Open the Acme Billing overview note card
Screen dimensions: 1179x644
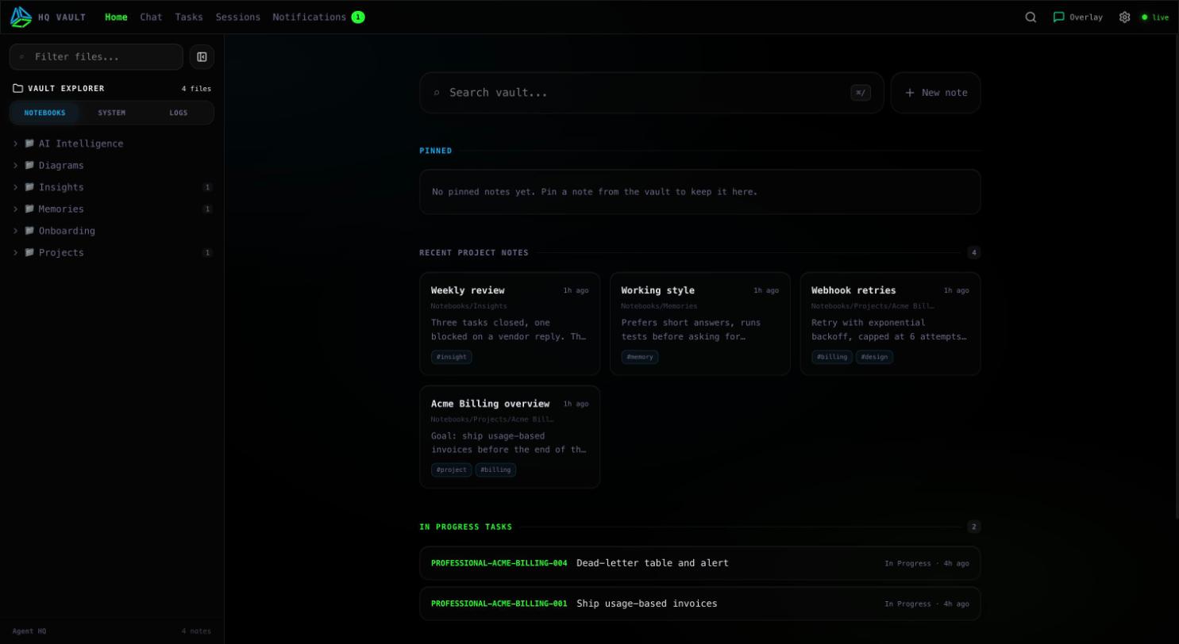point(510,437)
